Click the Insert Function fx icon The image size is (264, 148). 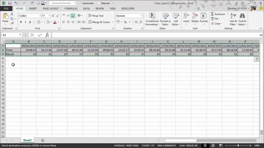[x=47, y=35]
